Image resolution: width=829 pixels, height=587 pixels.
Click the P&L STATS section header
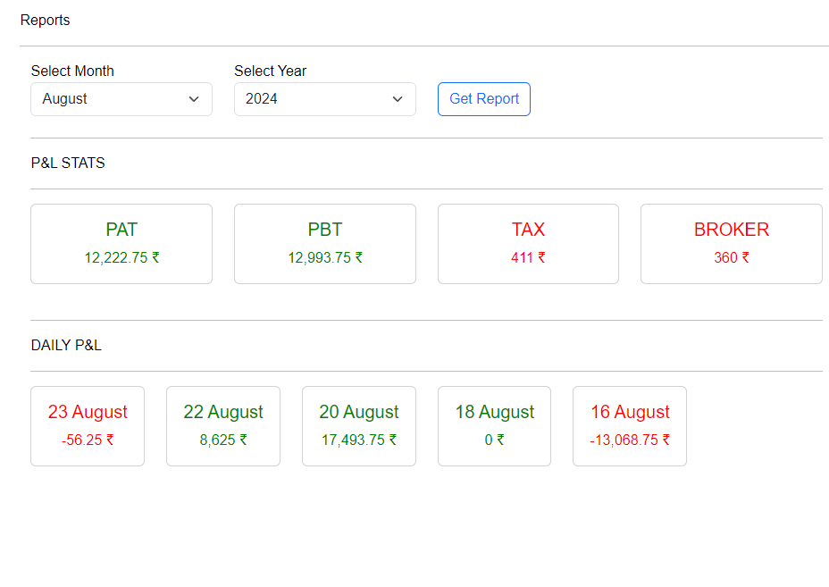67,163
